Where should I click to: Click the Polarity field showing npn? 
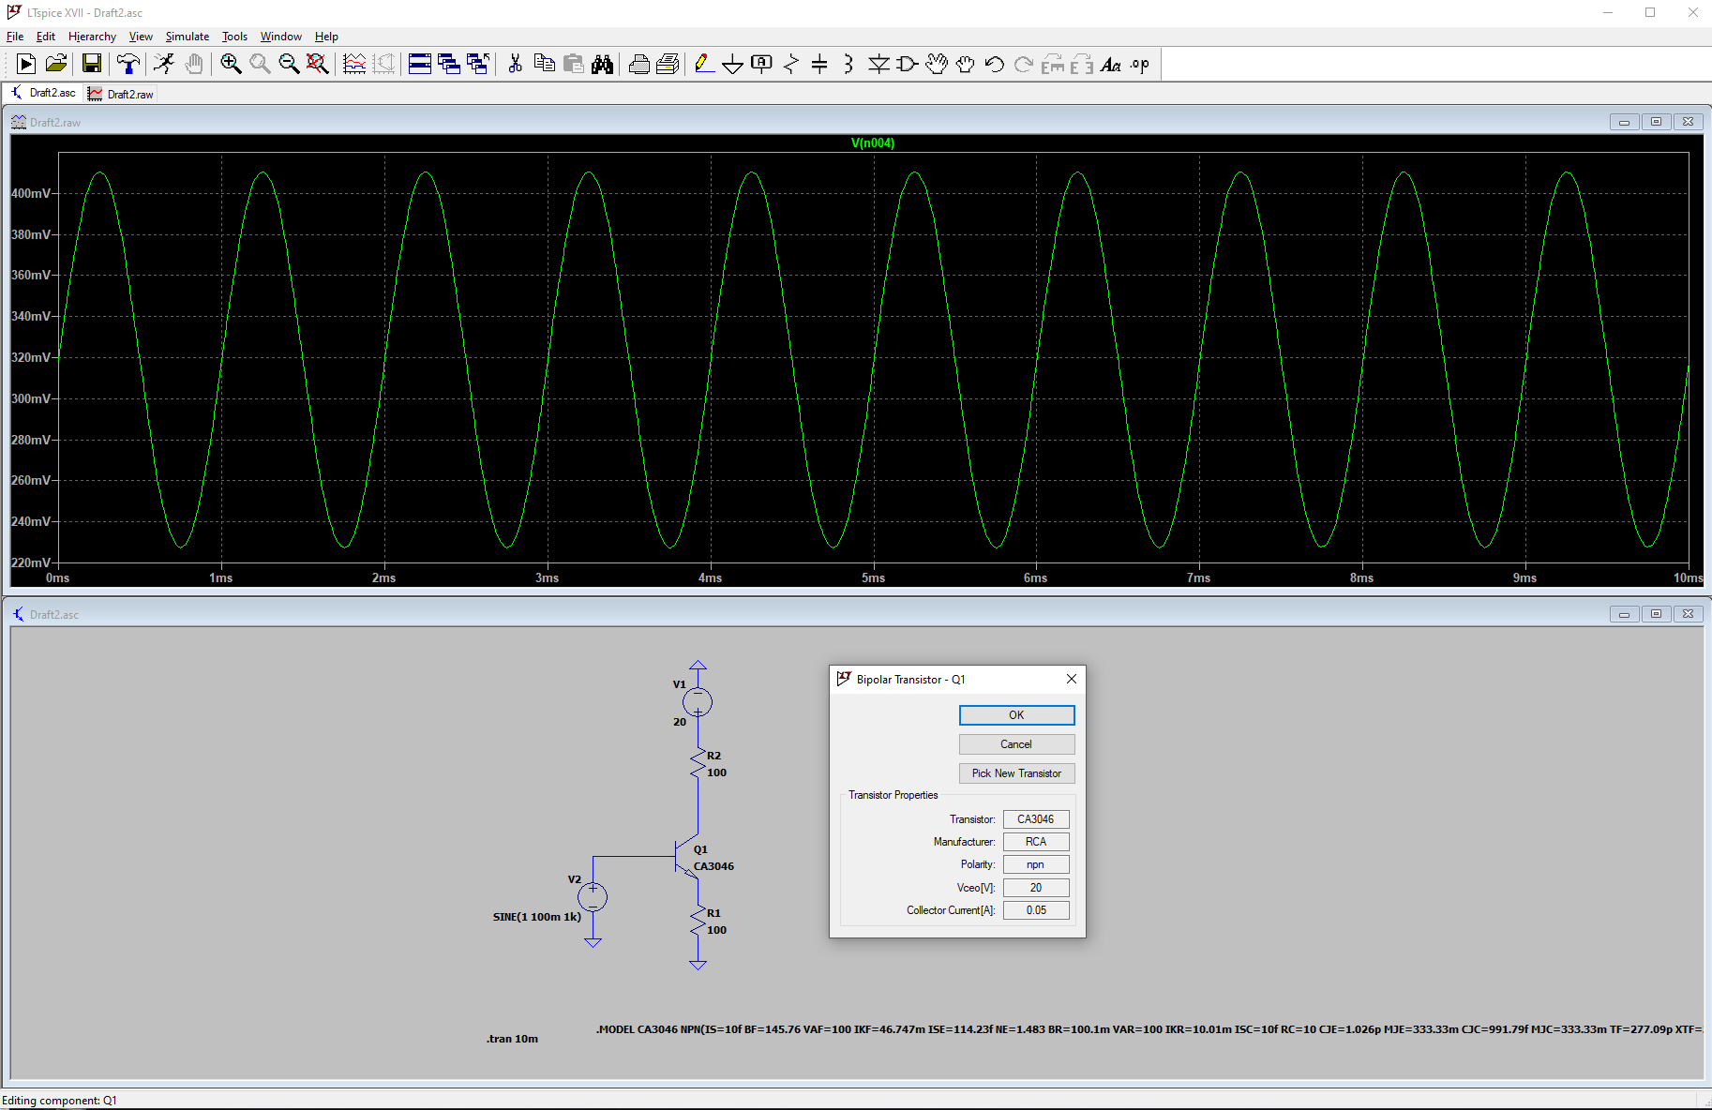click(1036, 864)
